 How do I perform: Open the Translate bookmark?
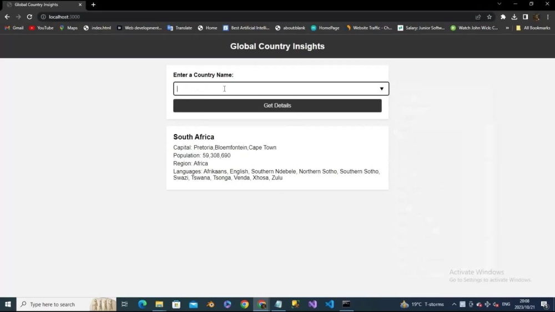180,28
